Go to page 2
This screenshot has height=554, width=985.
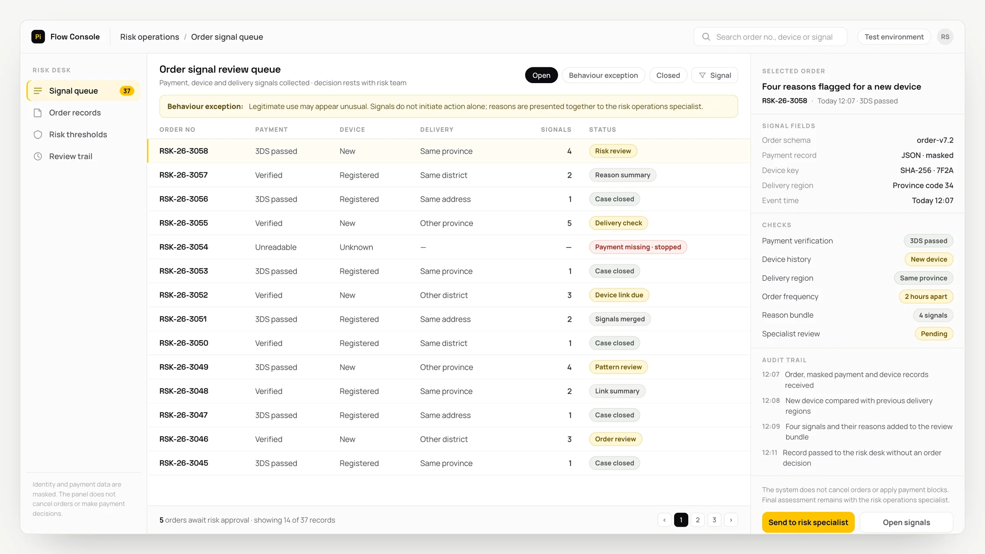pyautogui.click(x=698, y=520)
